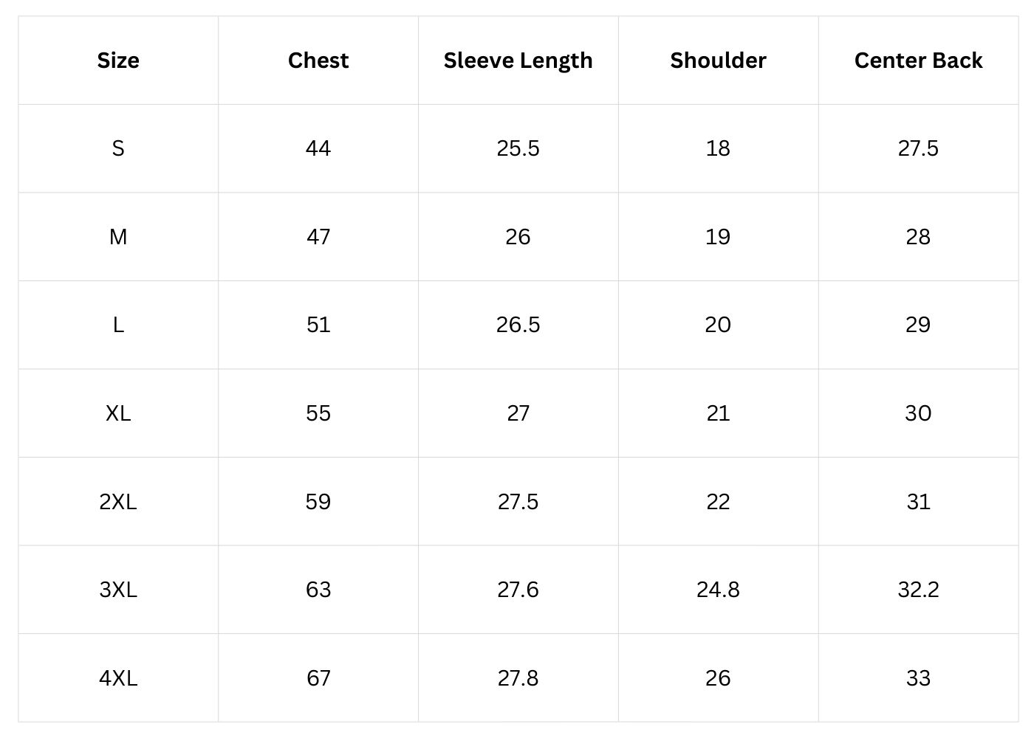Click the Shoulder column header

pos(718,61)
